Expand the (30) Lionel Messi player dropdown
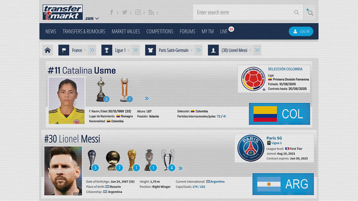The image size is (358, 201). [x=250, y=50]
